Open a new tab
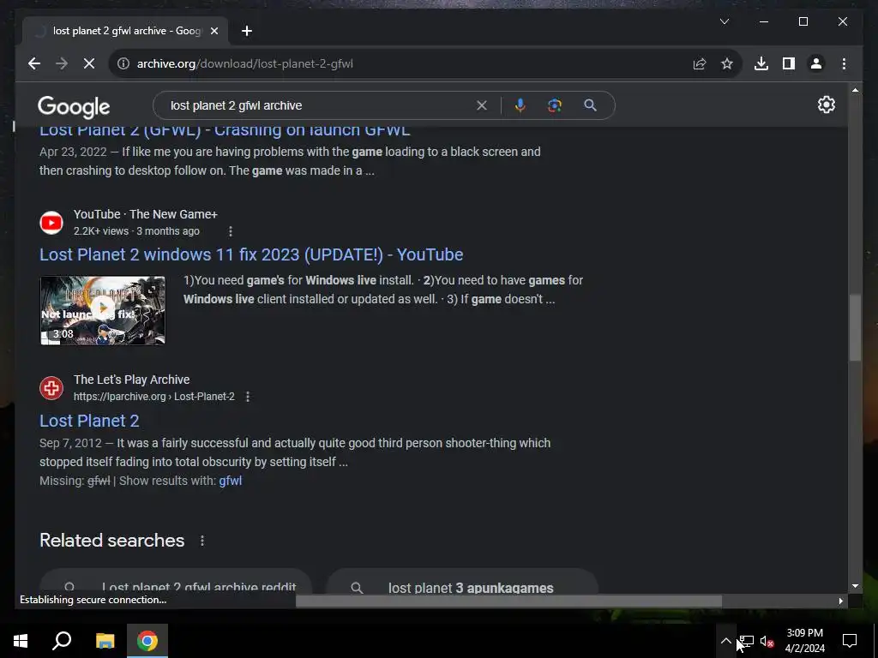This screenshot has width=878, height=658. (x=247, y=31)
